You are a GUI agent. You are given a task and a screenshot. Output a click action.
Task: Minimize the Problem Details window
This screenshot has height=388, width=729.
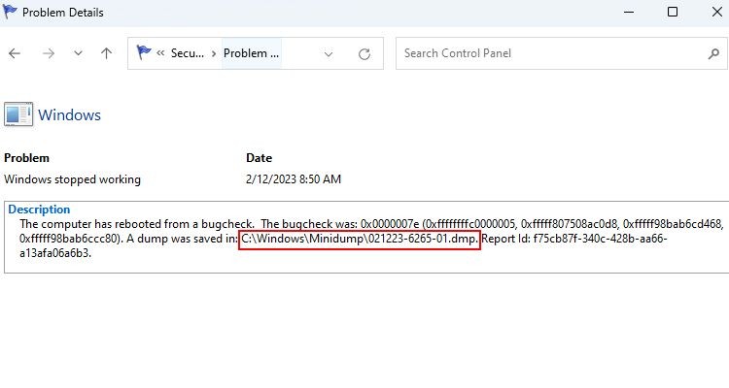pos(629,12)
